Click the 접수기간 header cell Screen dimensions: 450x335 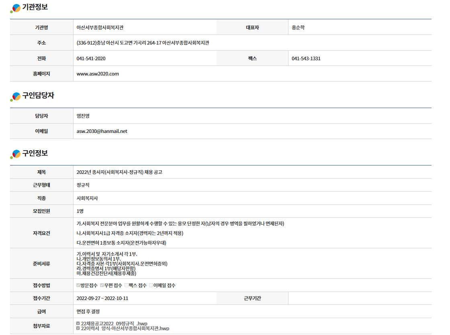pyautogui.click(x=42, y=298)
